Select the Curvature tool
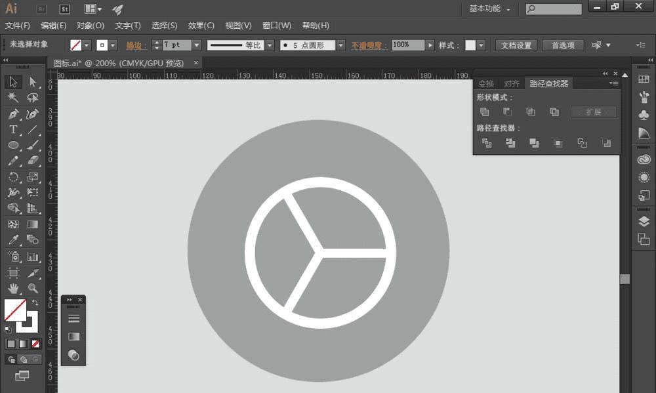Screen dimensions: 656x393 coord(33,114)
